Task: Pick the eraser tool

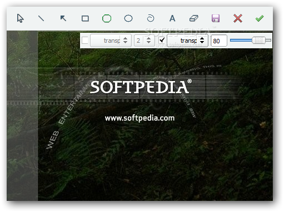Action: pos(194,18)
